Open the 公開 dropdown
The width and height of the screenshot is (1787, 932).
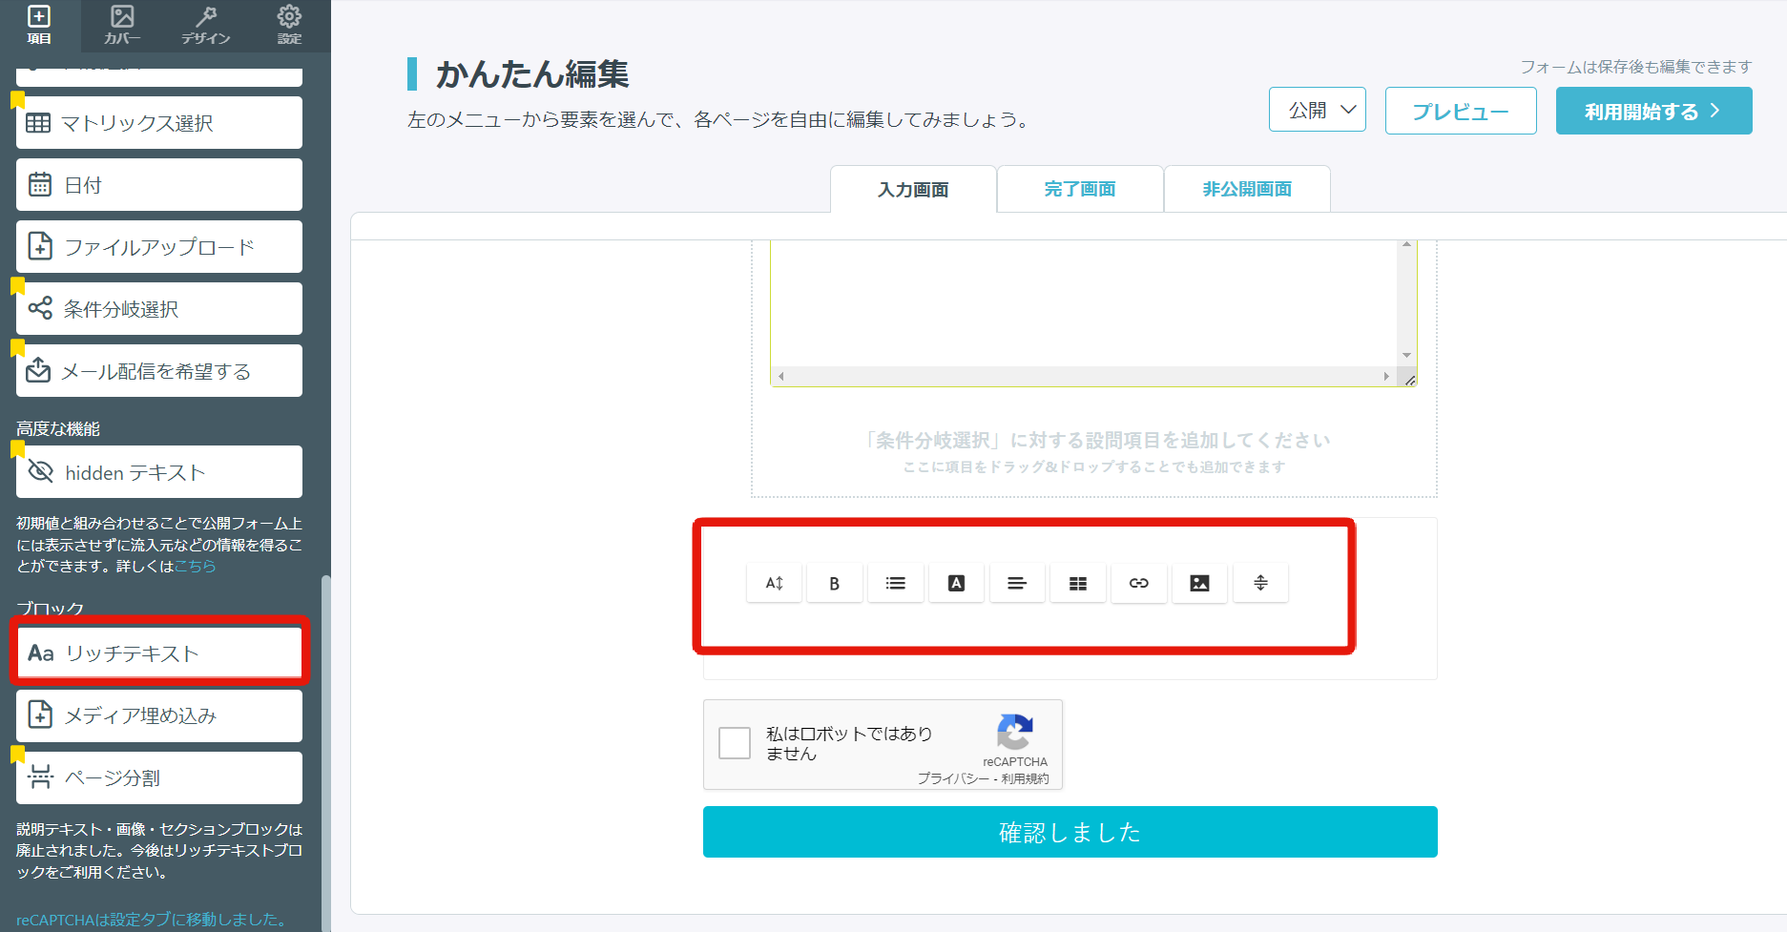coord(1318,110)
